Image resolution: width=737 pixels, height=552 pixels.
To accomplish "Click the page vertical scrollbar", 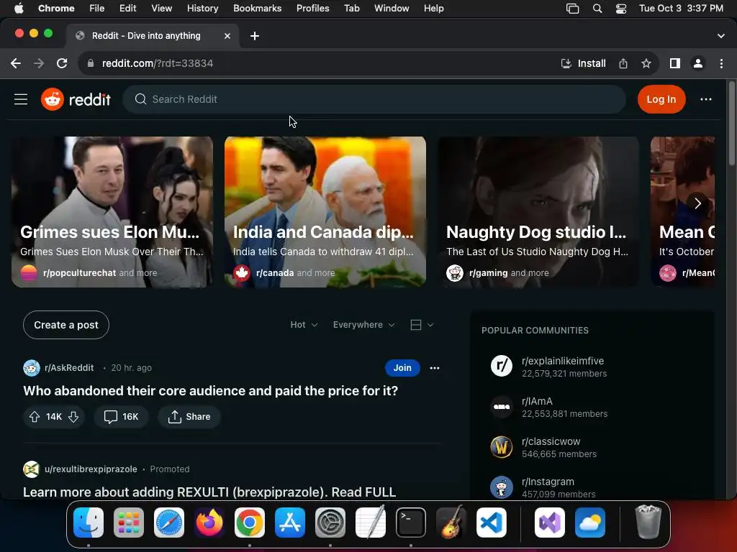I will (731, 123).
